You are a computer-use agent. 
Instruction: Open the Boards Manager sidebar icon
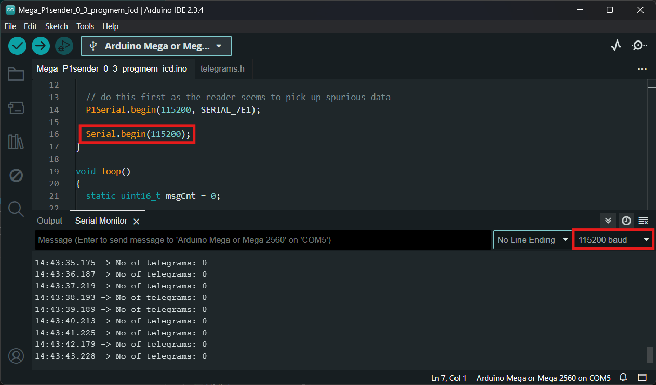click(x=16, y=108)
